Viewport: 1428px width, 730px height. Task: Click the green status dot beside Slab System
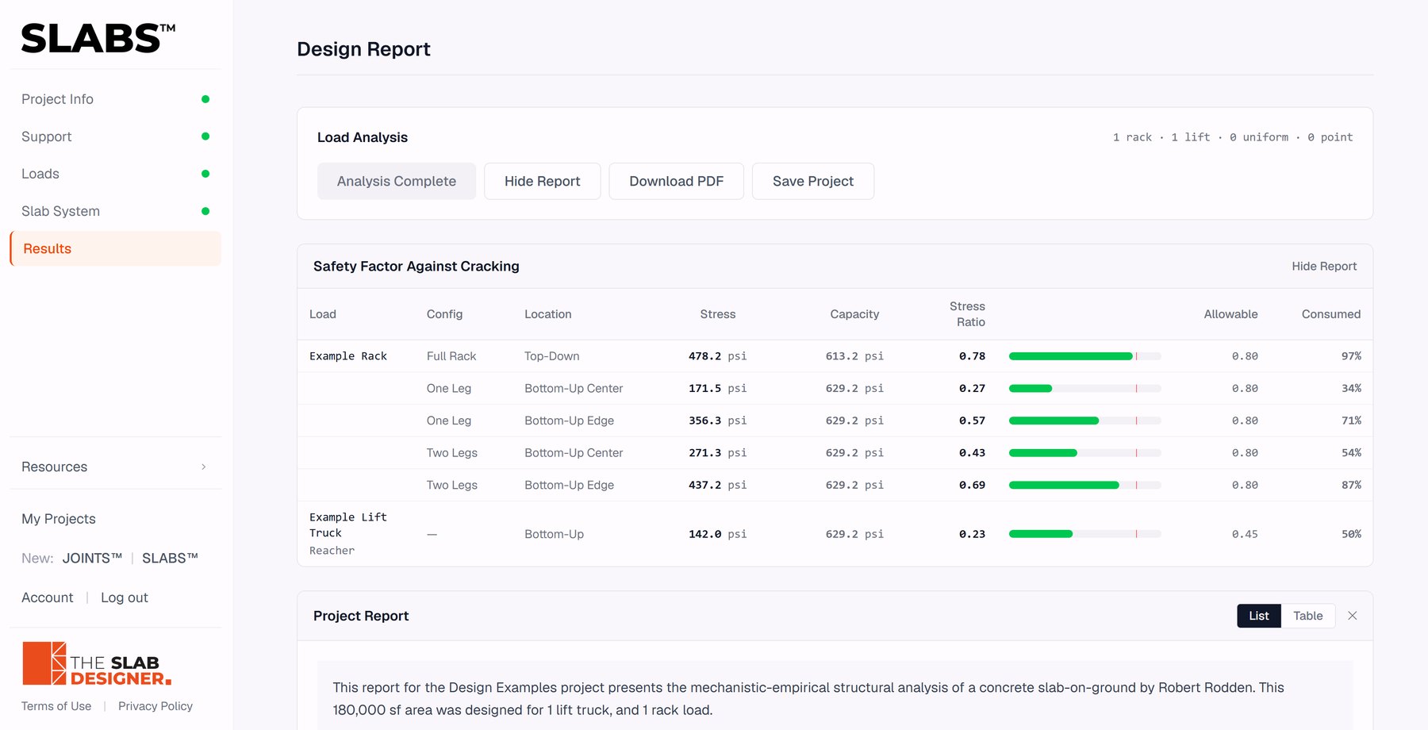click(205, 211)
